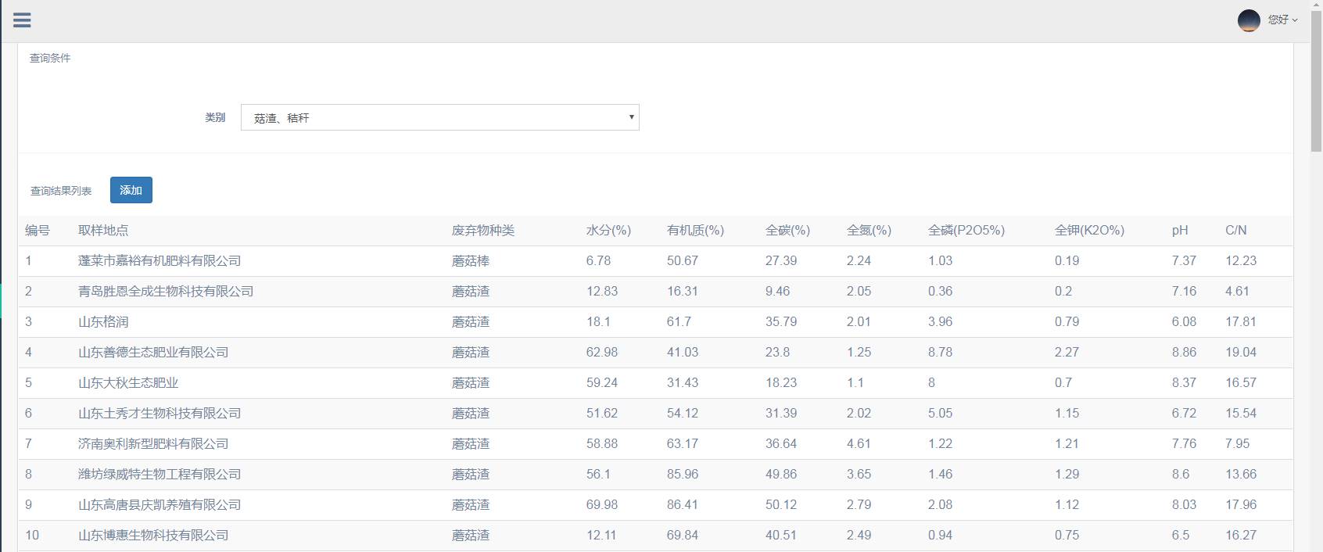Click the 废弃物种类 column header
1323x552 pixels.
[483, 231]
